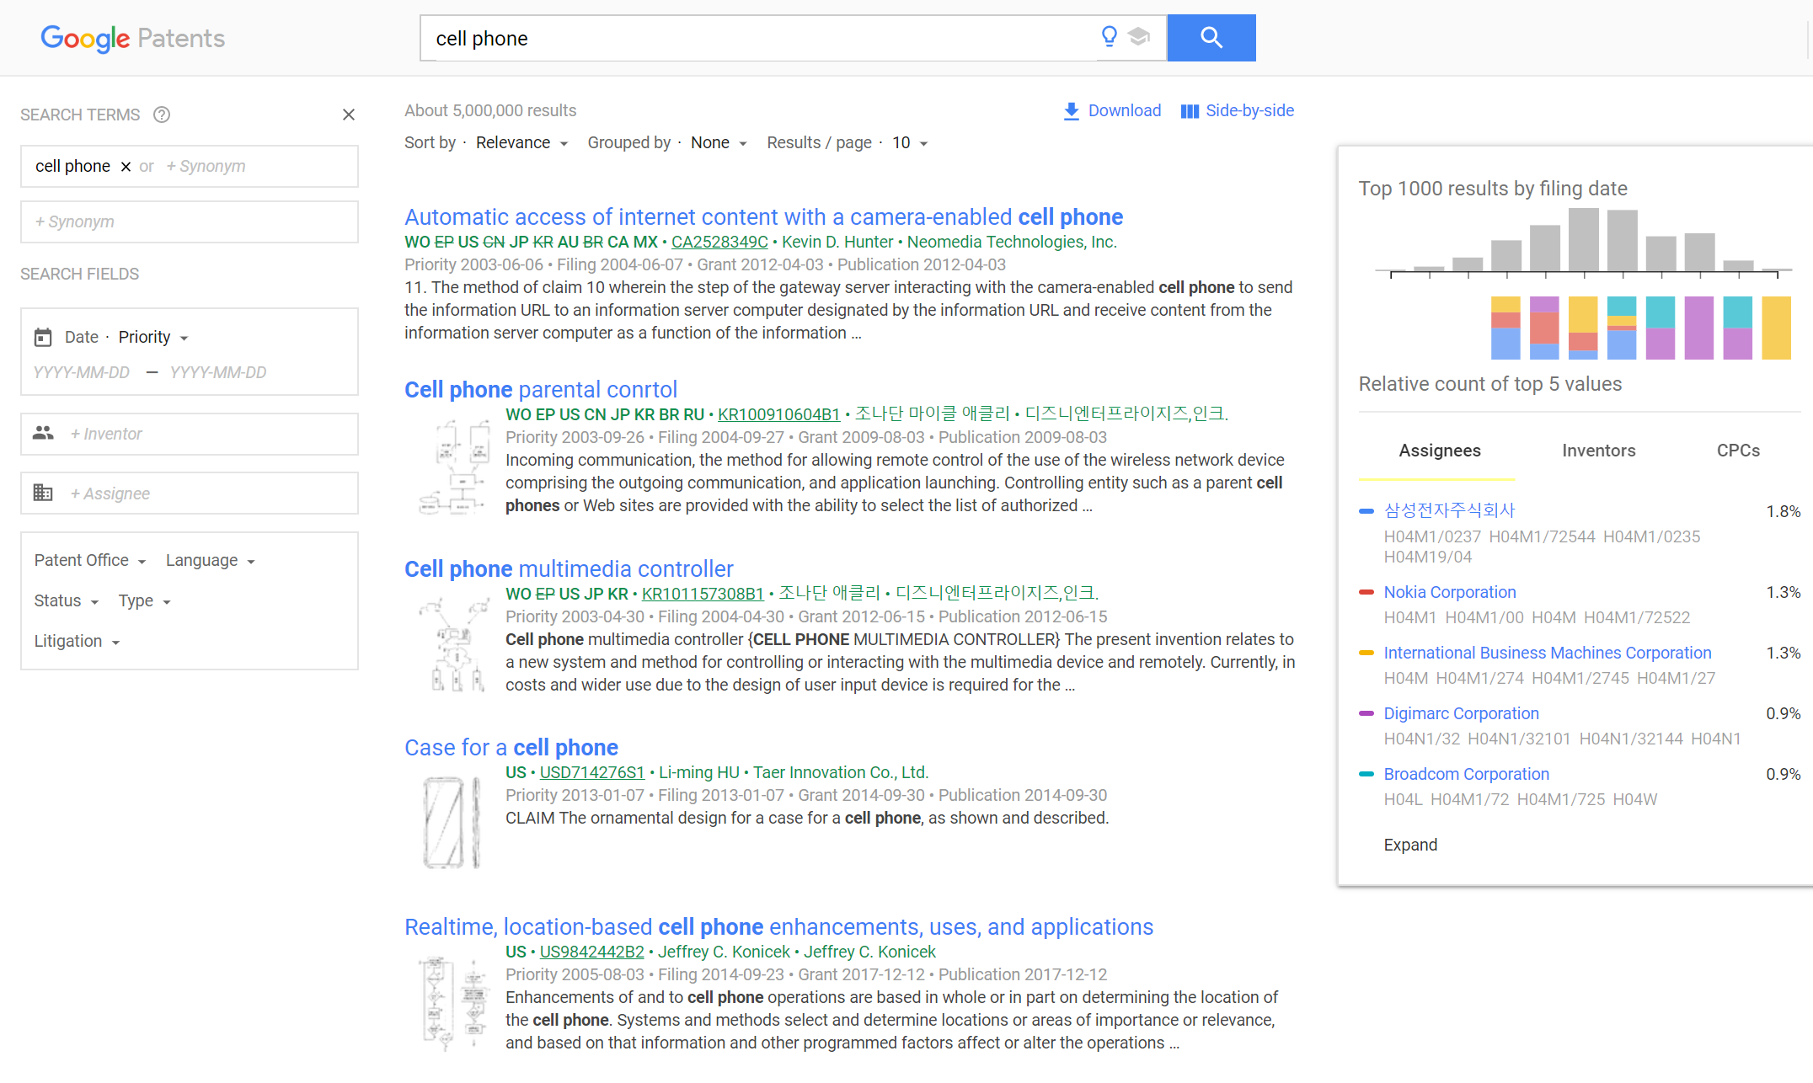The width and height of the screenshot is (1813, 1083).
Task: Select Nokia Corporation assignee
Action: (x=1449, y=592)
